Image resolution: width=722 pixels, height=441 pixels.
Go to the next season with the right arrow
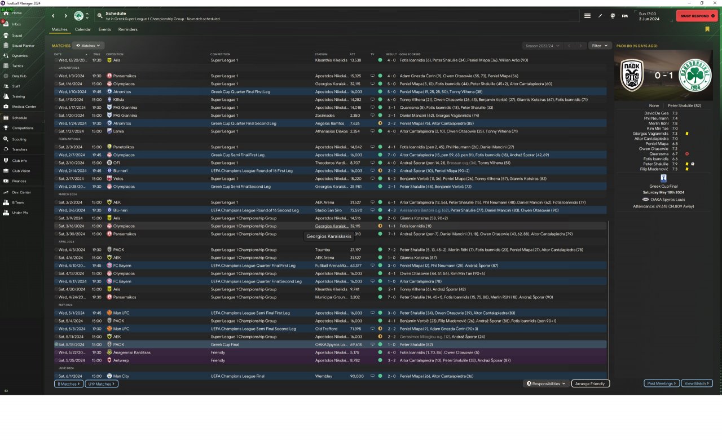click(581, 46)
